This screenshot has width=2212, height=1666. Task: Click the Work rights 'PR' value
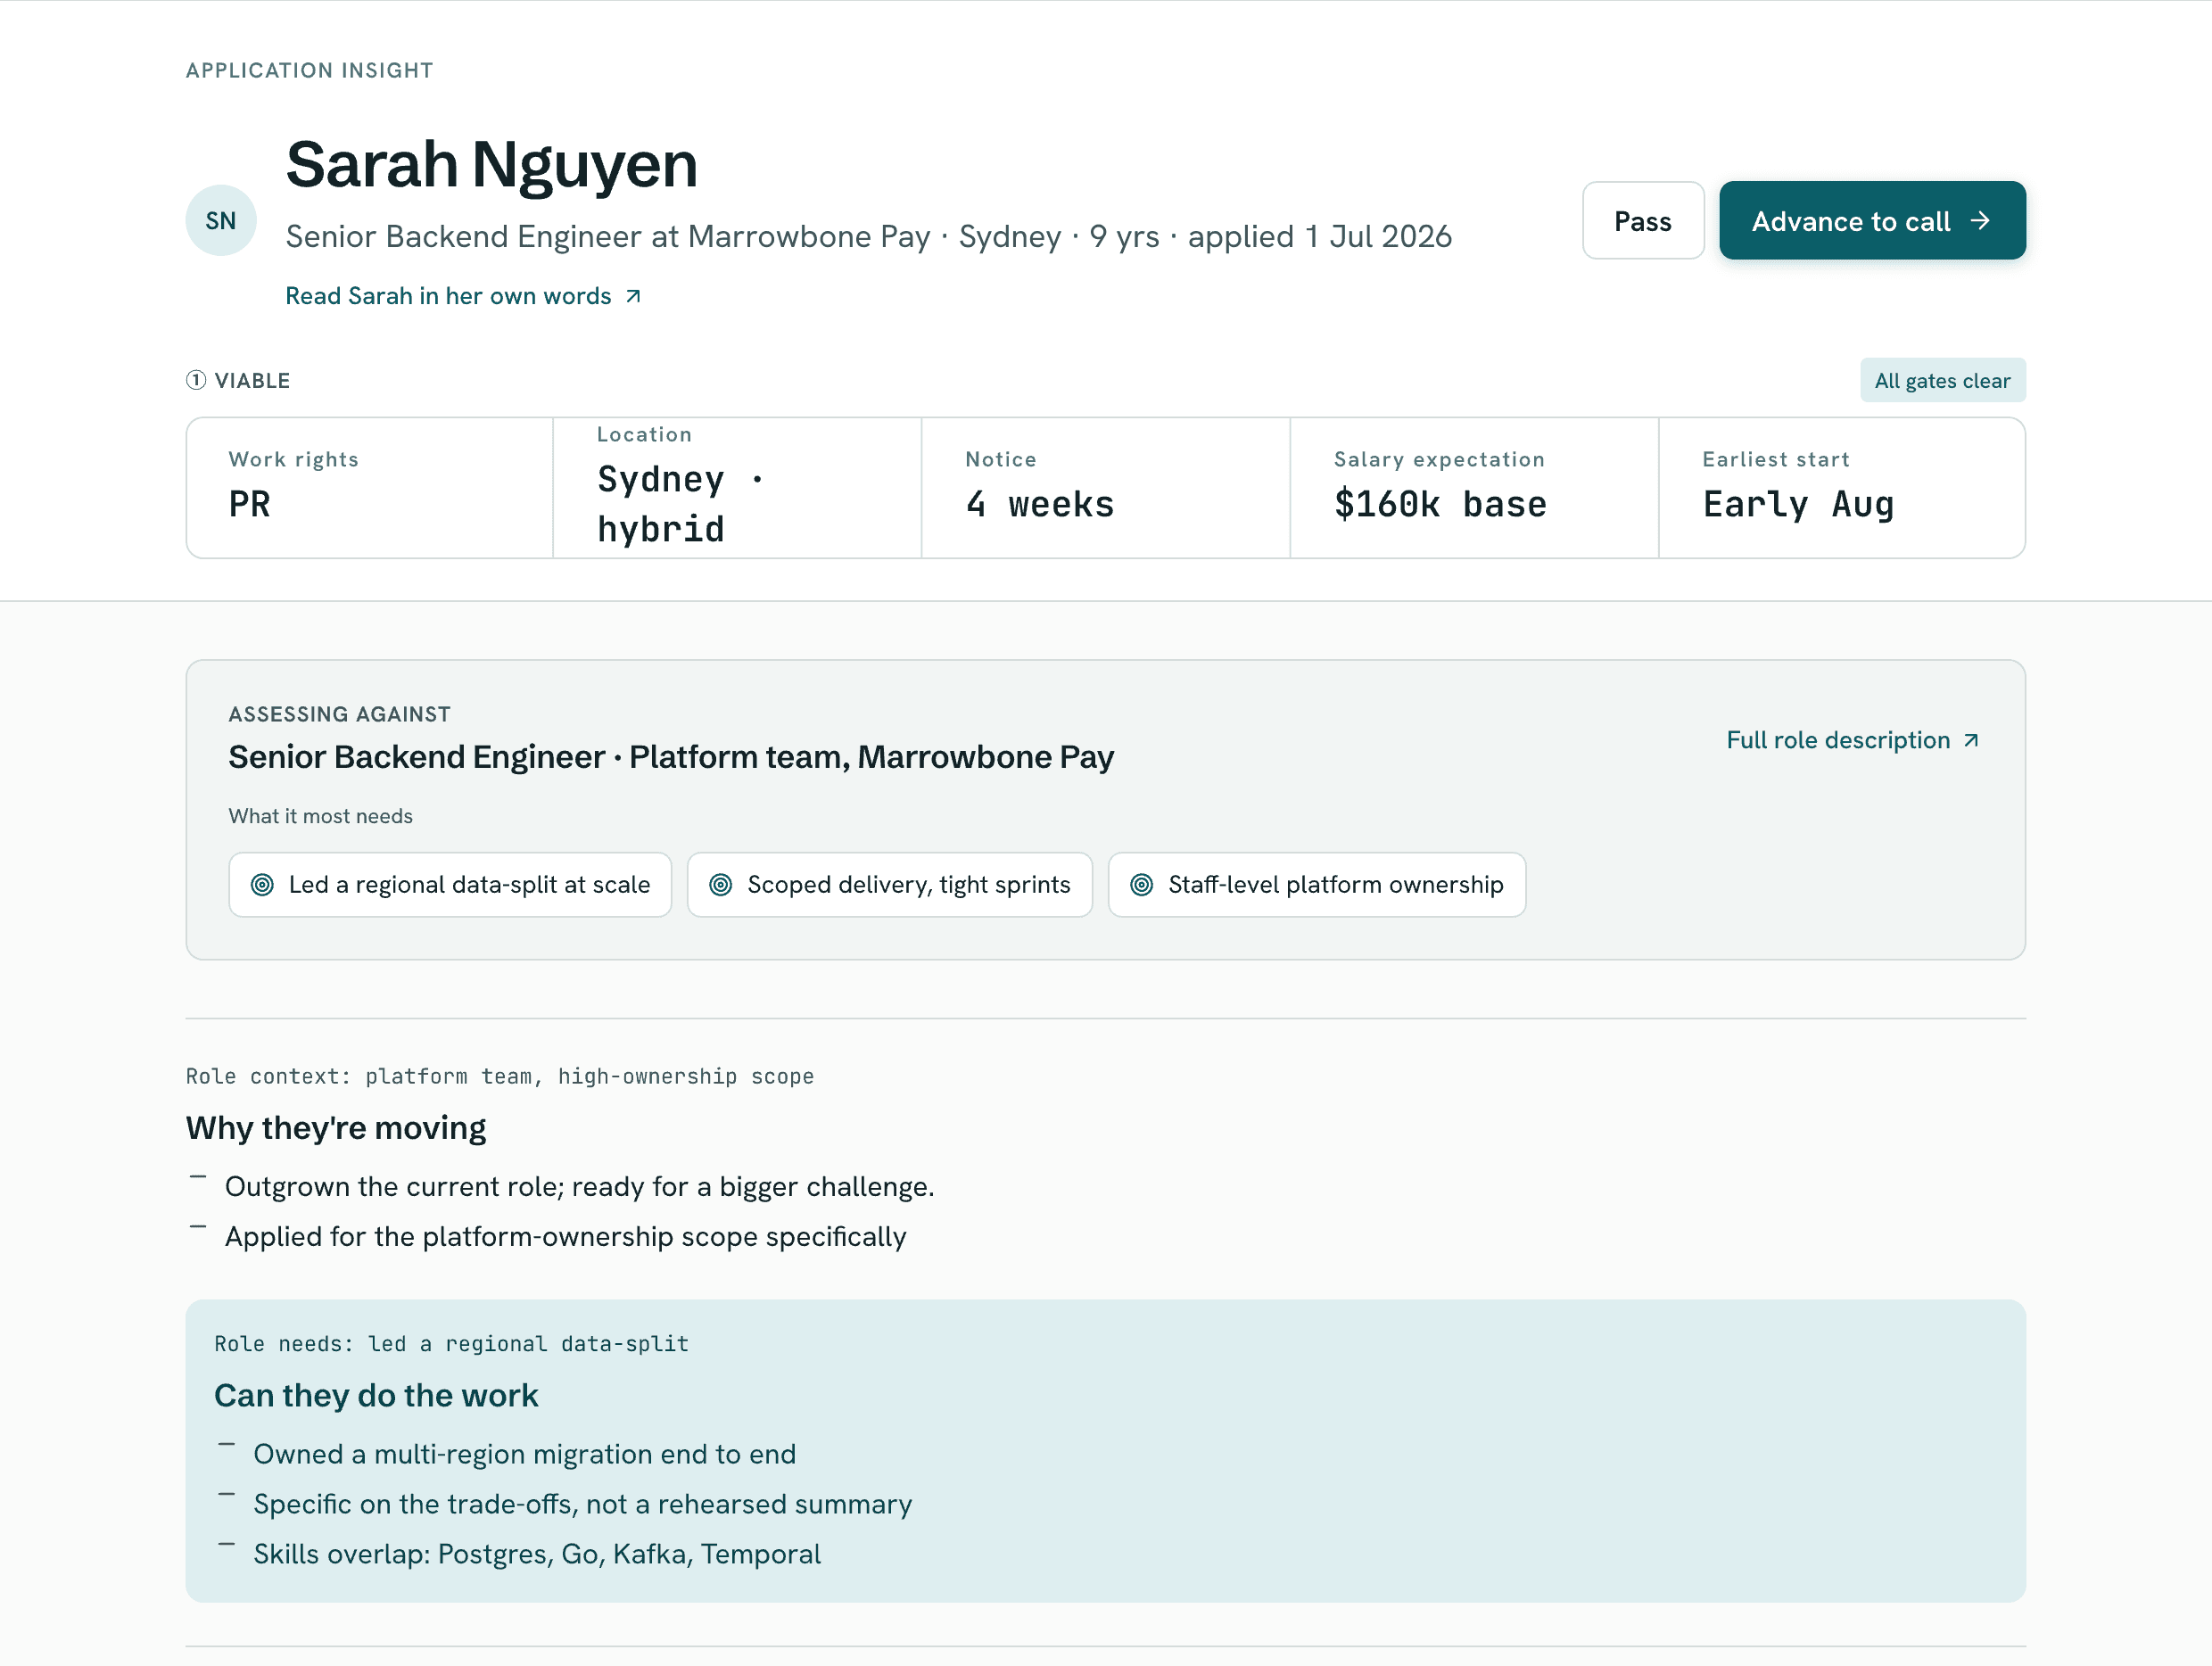click(249, 505)
